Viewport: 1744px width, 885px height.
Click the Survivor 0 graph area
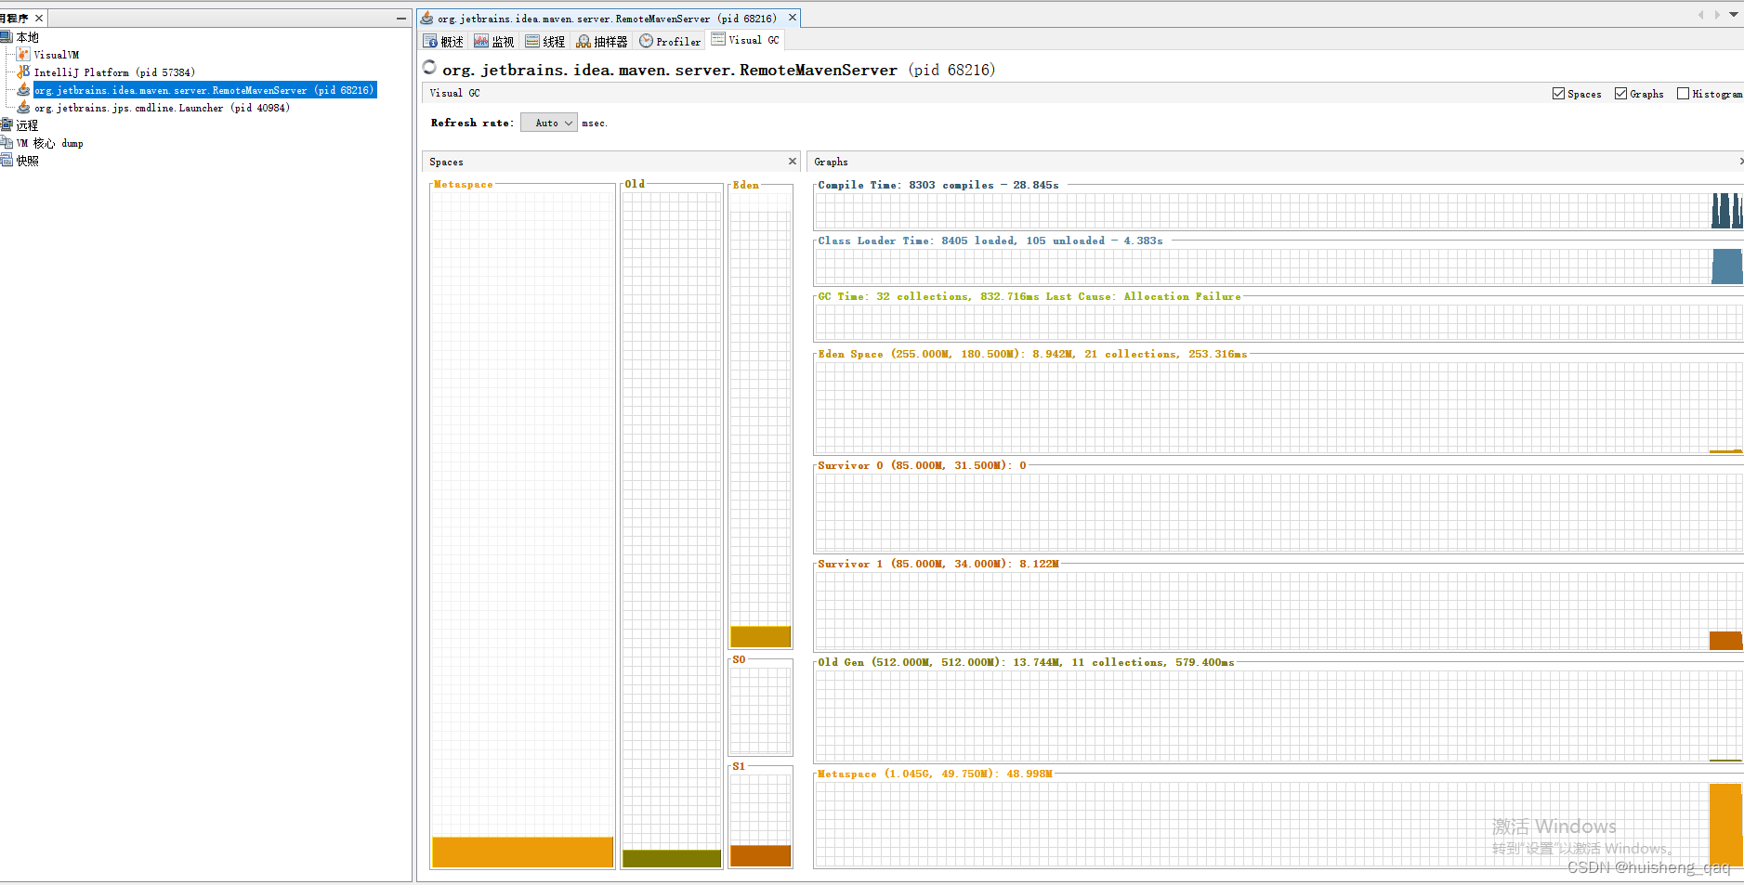1278,512
